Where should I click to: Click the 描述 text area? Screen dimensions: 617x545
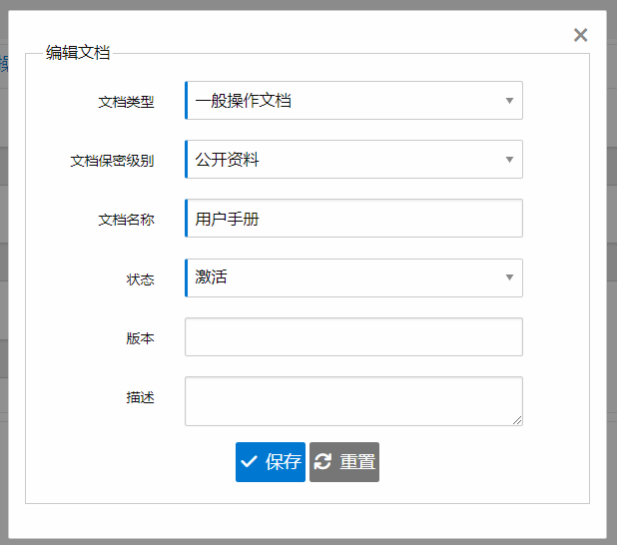pyautogui.click(x=353, y=401)
